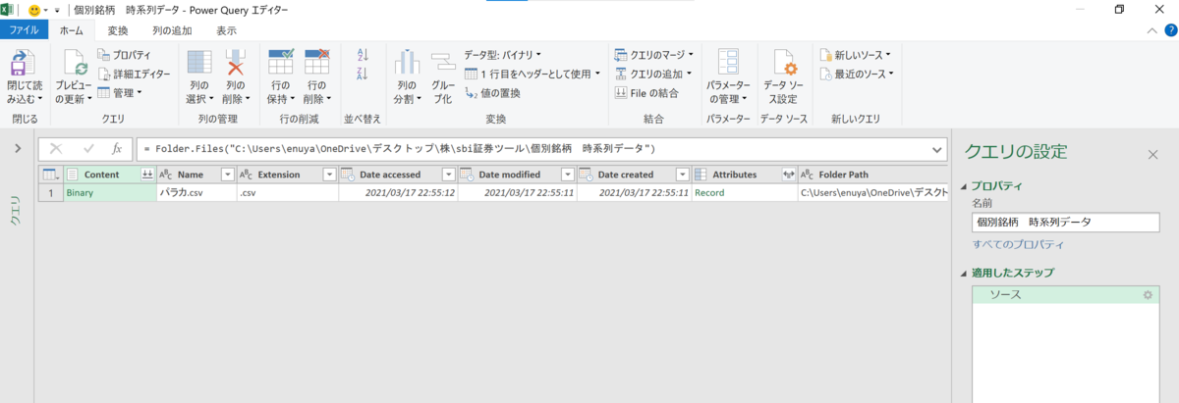
Task: Sort ascending with the A-Z icon
Action: coord(362,55)
